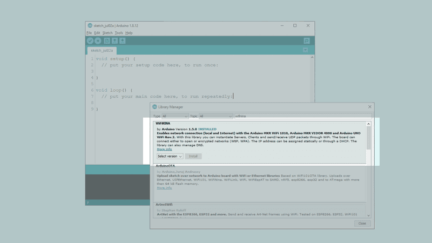Save sketch with the Save icon

(x=123, y=41)
